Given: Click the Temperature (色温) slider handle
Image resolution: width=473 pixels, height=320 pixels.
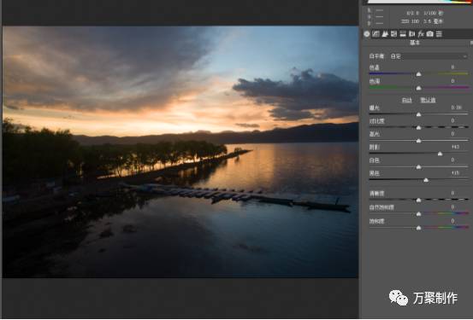Looking at the screenshot, I should (419, 74).
